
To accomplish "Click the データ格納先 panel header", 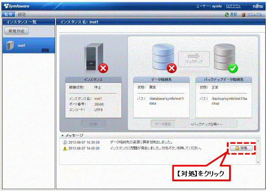I will (x=162, y=79).
